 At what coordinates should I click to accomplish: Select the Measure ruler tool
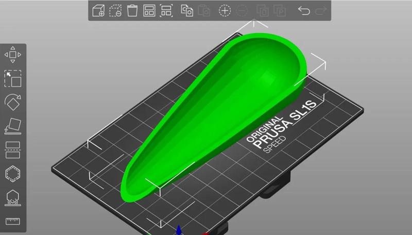tap(12, 221)
